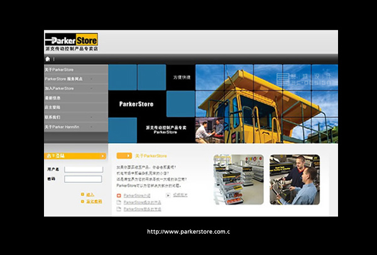Expand the arrow beside 加入ParkerStore
The height and width of the screenshot is (255, 377).
tap(91, 88)
